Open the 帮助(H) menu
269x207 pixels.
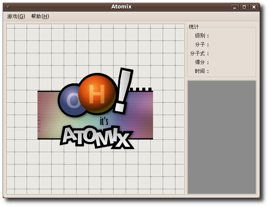click(40, 17)
